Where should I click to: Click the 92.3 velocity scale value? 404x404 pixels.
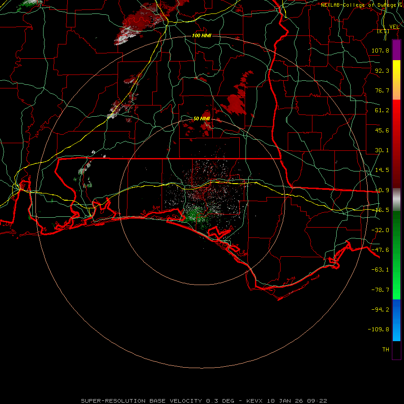tap(382, 70)
